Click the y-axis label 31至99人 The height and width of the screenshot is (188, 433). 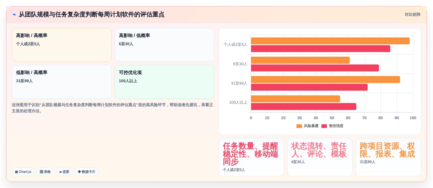coord(239,83)
